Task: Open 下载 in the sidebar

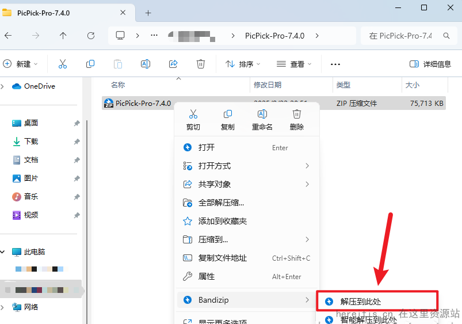Action: point(25,142)
